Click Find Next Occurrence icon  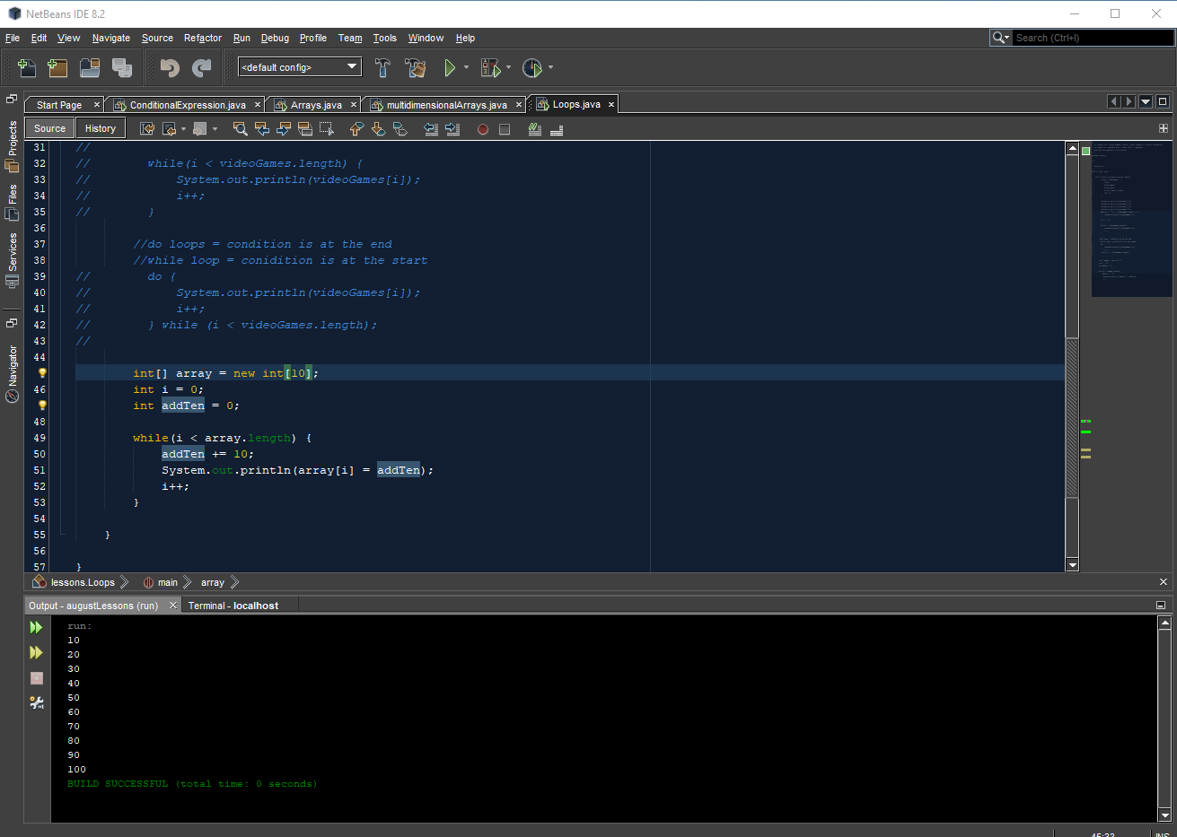coord(284,129)
